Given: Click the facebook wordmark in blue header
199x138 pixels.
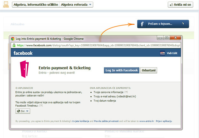Looking at the screenshot, I should 23,53.
